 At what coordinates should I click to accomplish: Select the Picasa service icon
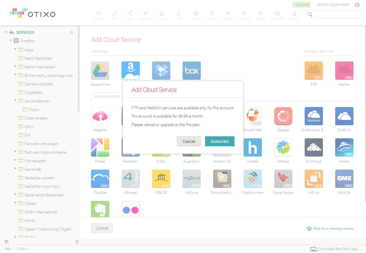click(x=100, y=147)
